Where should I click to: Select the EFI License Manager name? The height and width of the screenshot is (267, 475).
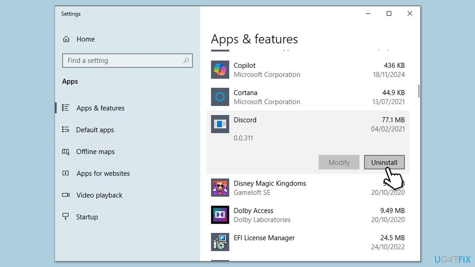pyautogui.click(x=264, y=238)
